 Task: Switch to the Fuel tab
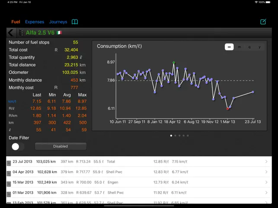coord(16,22)
